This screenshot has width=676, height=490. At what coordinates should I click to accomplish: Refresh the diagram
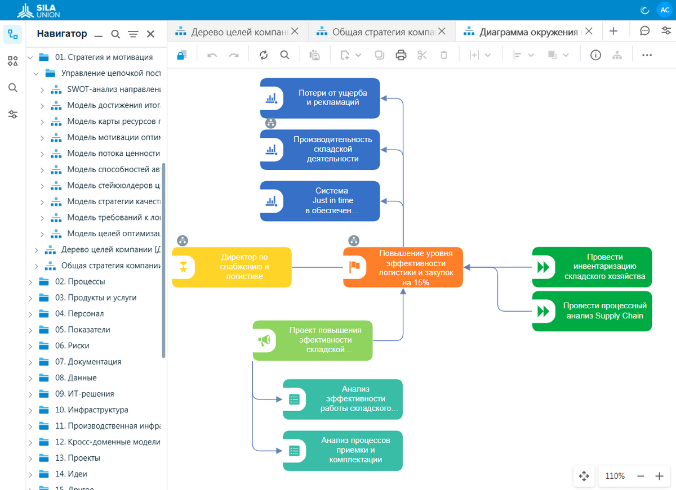coord(264,55)
